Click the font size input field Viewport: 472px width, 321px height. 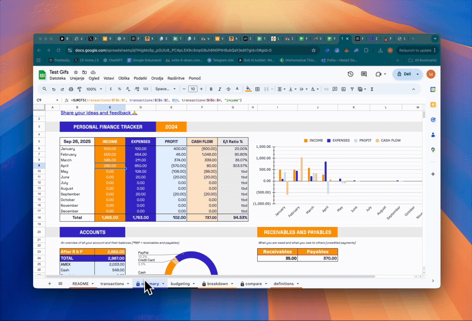[192, 89]
